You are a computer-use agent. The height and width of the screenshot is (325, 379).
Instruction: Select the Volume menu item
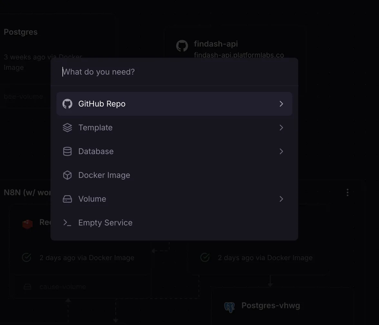174,199
